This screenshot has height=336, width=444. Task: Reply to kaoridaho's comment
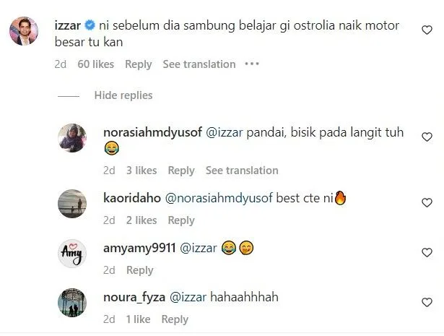(181, 220)
